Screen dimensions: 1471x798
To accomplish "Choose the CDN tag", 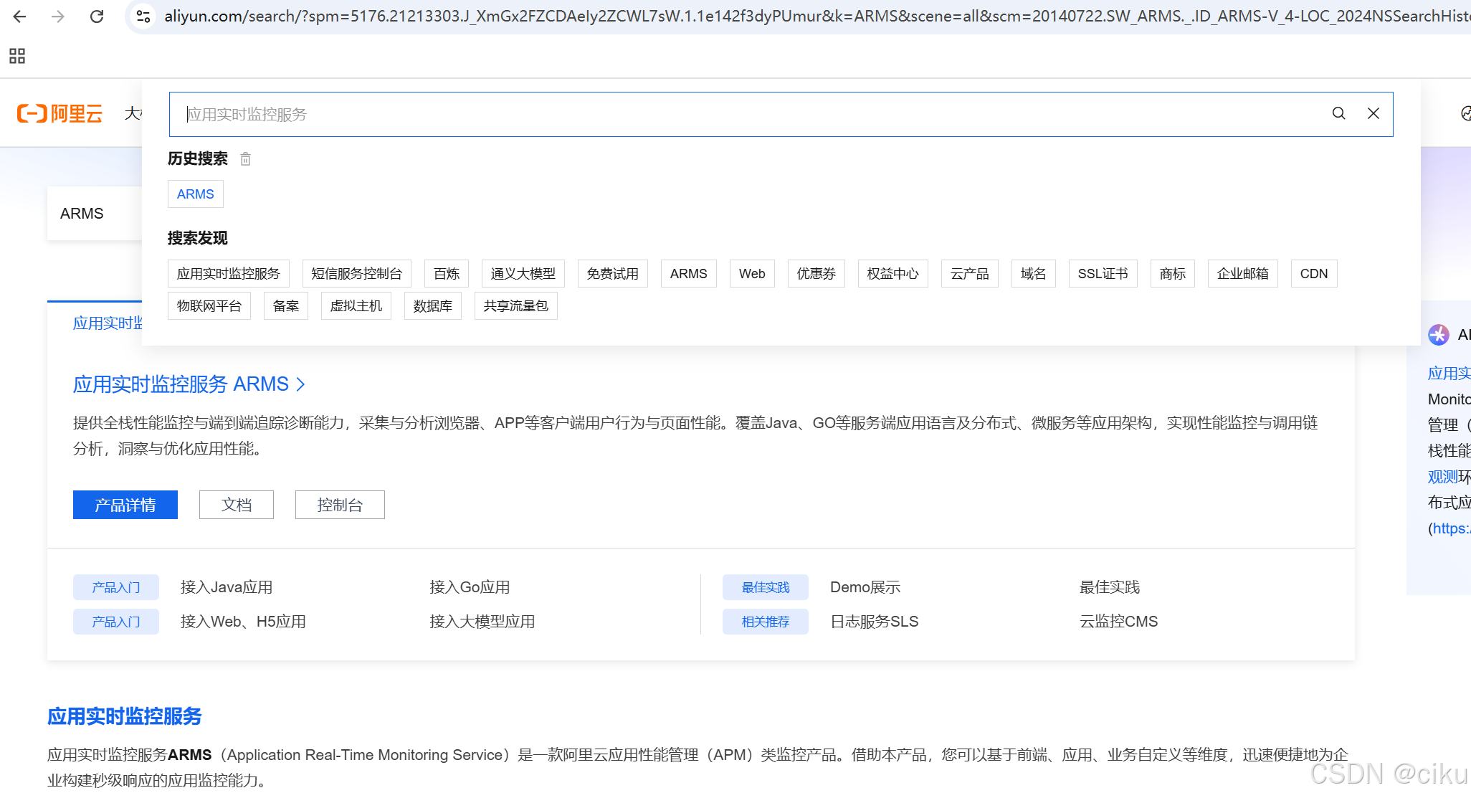I will pyautogui.click(x=1314, y=273).
